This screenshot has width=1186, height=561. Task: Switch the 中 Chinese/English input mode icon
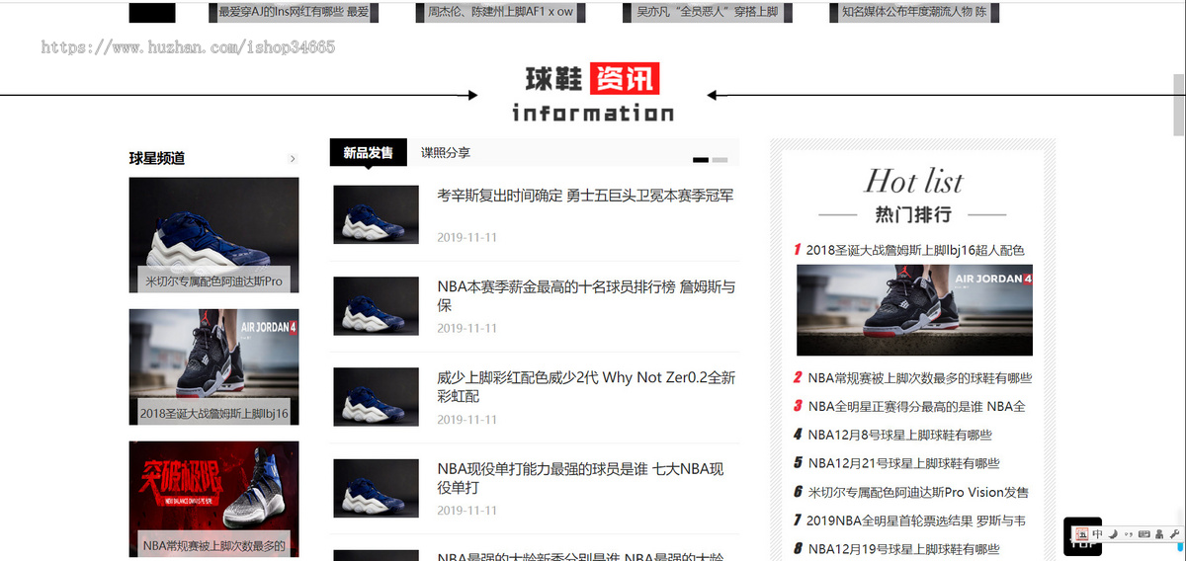tap(1097, 534)
